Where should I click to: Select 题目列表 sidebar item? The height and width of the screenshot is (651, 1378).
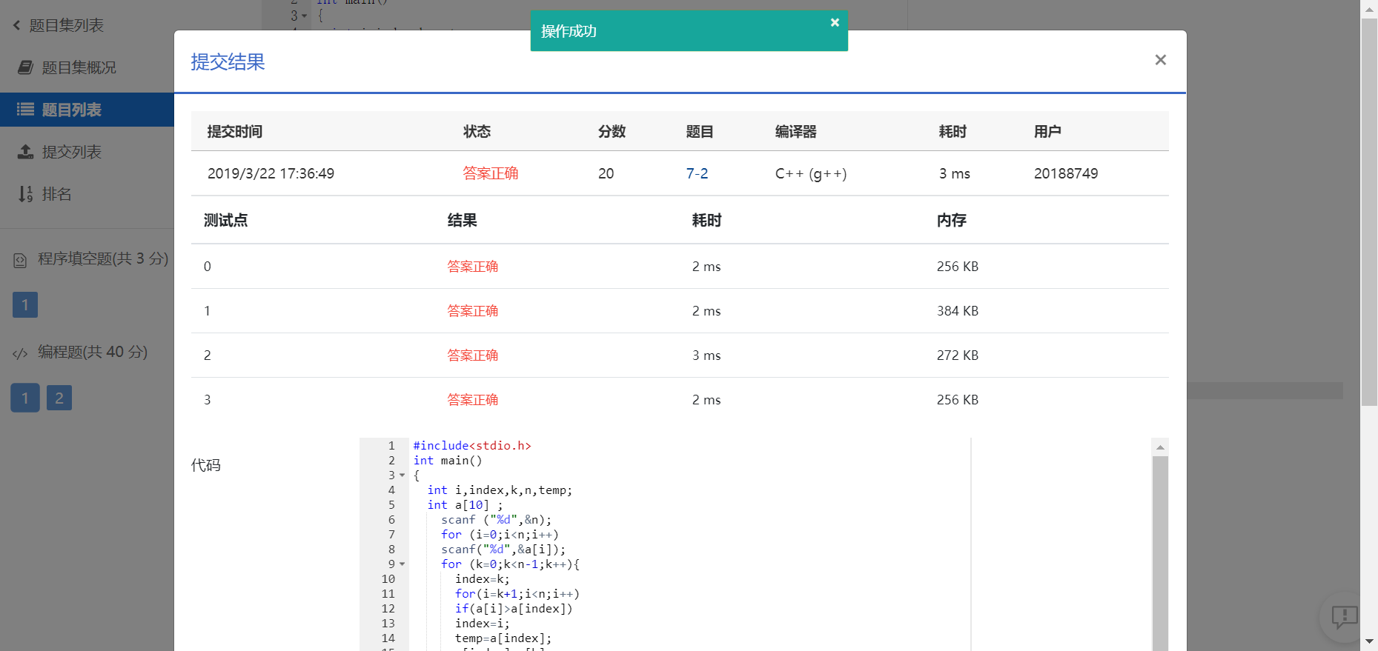click(x=87, y=110)
